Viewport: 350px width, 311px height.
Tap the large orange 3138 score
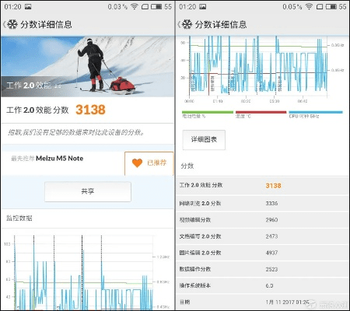(90, 110)
